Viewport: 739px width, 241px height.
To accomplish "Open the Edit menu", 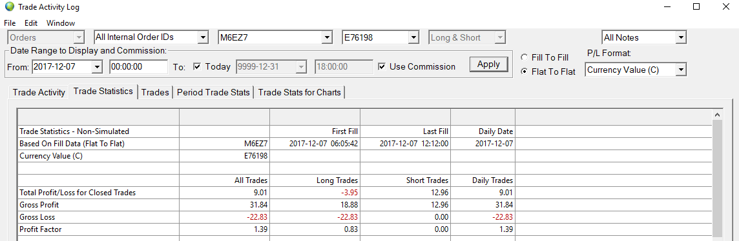I will [31, 23].
